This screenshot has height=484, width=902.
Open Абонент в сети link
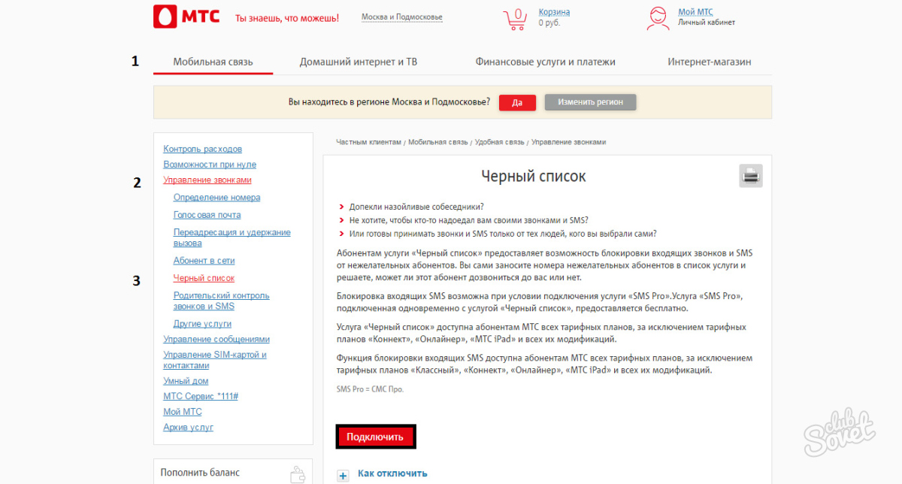(204, 260)
